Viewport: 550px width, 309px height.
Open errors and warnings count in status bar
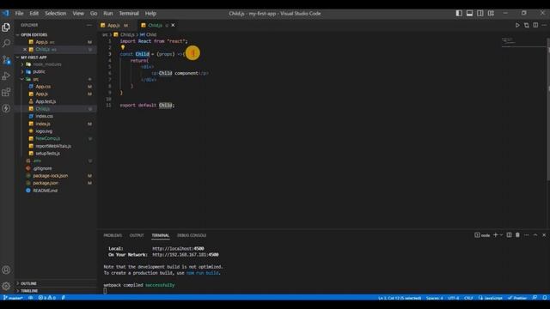[47, 298]
